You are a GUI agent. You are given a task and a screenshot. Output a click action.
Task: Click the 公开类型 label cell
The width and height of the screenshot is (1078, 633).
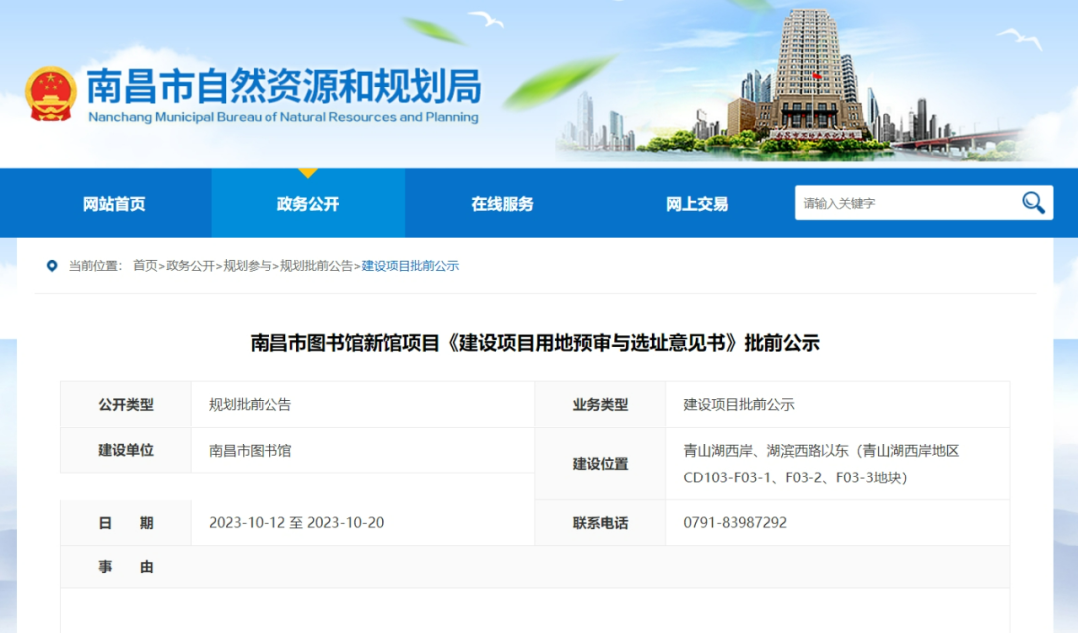[126, 405]
